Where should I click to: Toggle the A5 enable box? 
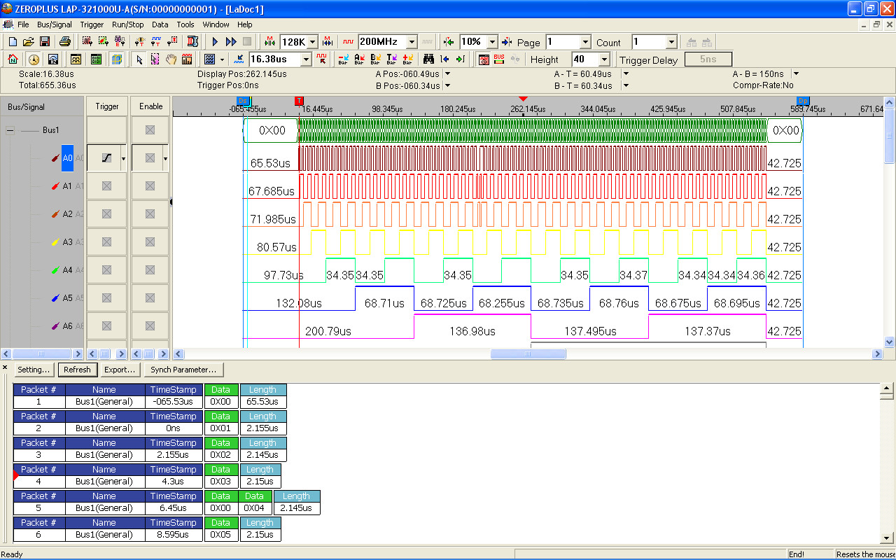(150, 298)
